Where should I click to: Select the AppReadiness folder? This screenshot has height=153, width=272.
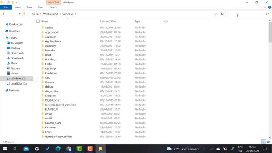[53, 41]
